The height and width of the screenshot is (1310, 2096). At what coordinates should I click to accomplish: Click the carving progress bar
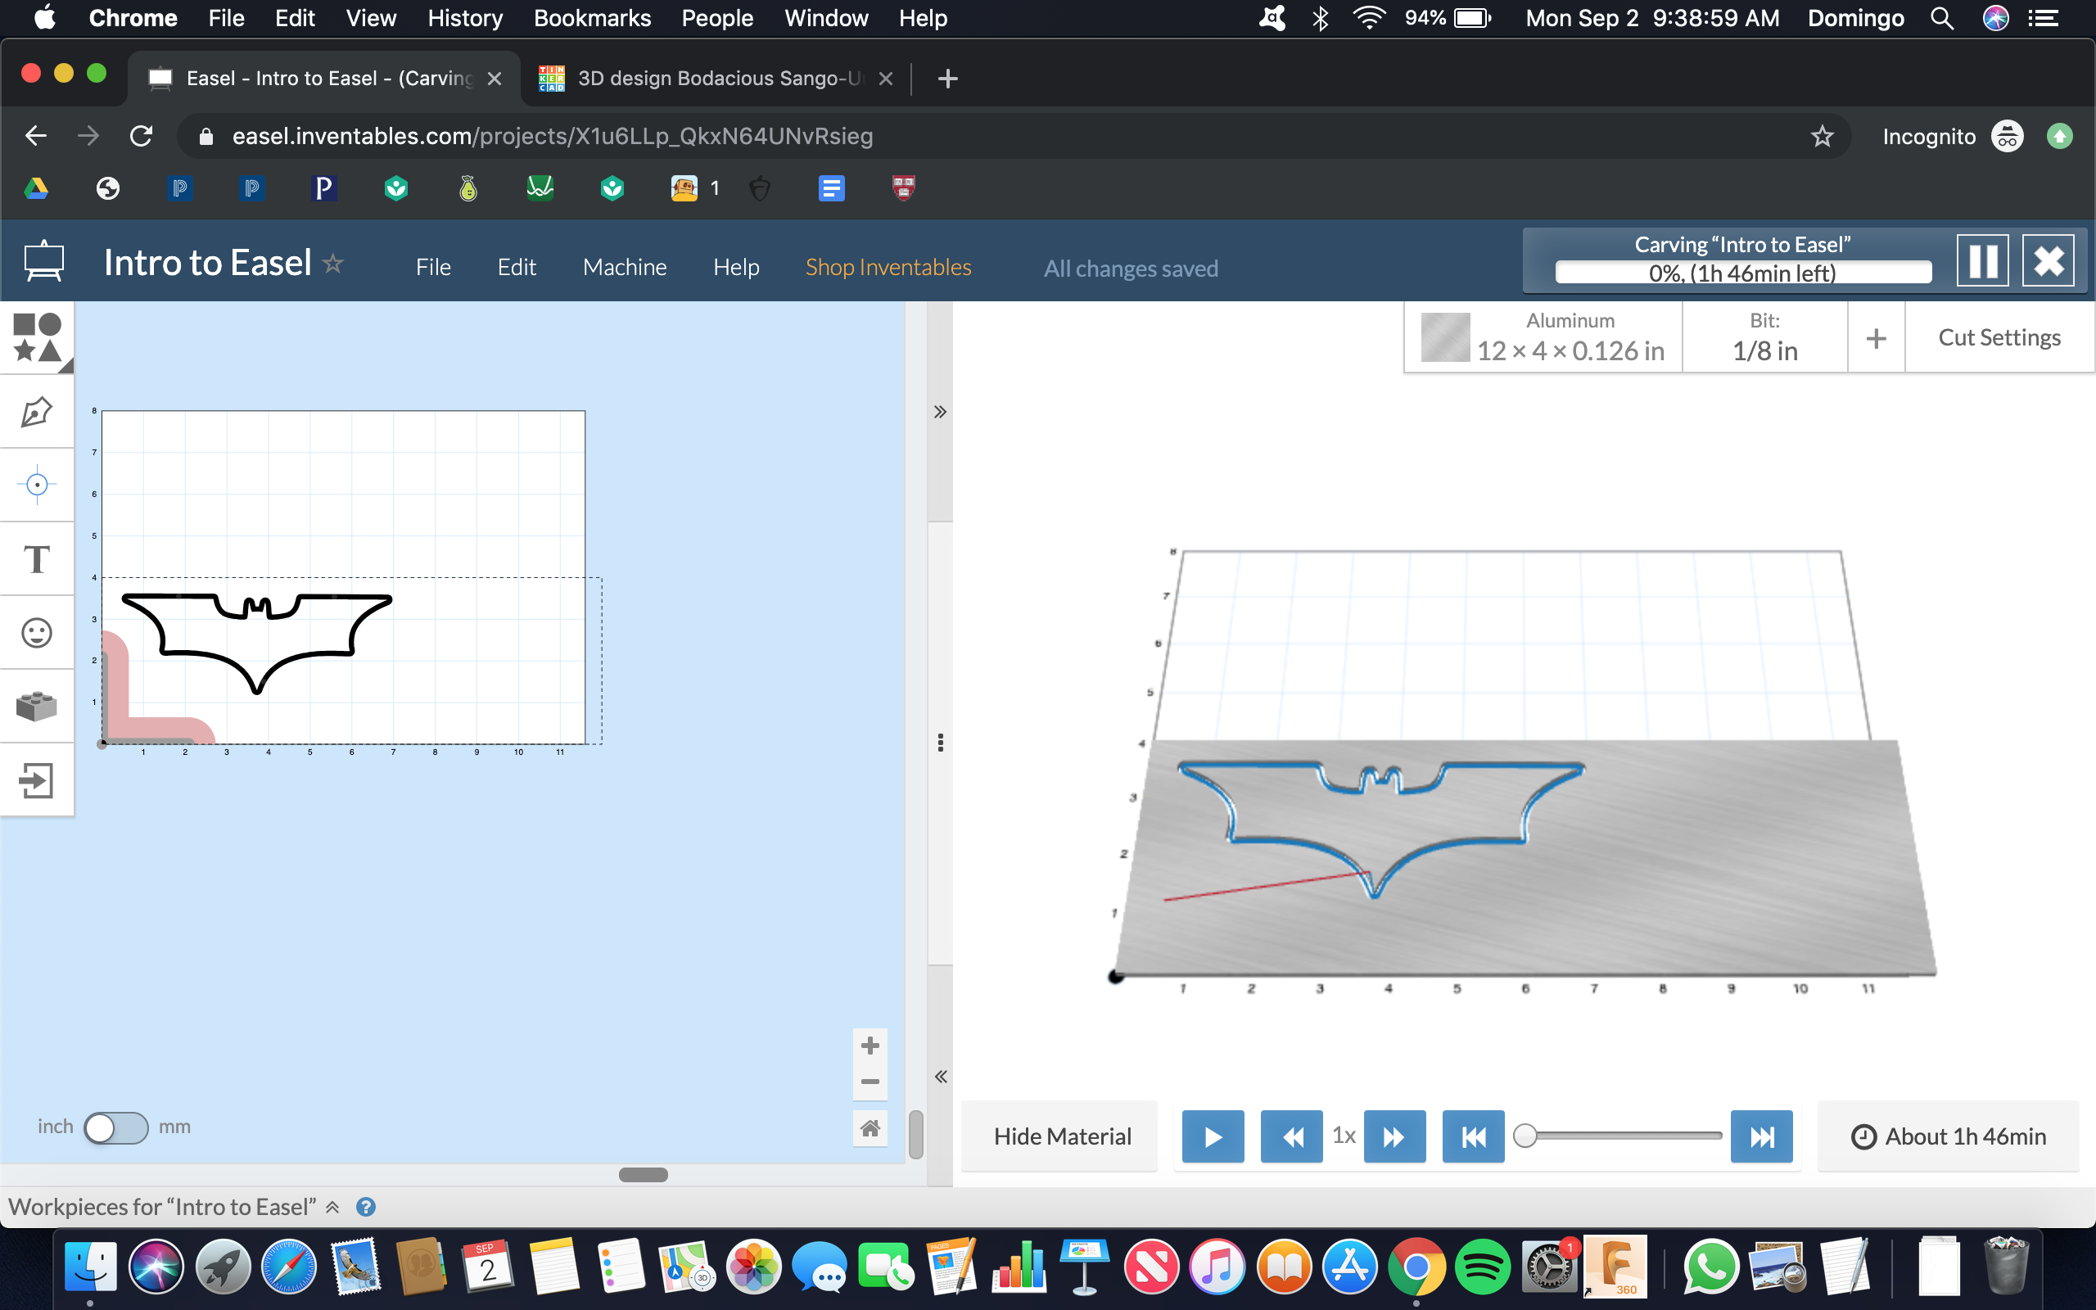(x=1742, y=273)
